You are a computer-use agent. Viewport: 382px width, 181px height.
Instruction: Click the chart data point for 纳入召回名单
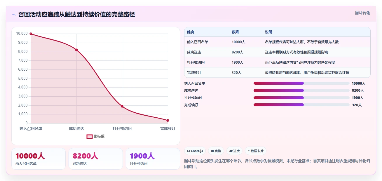coord(31,34)
